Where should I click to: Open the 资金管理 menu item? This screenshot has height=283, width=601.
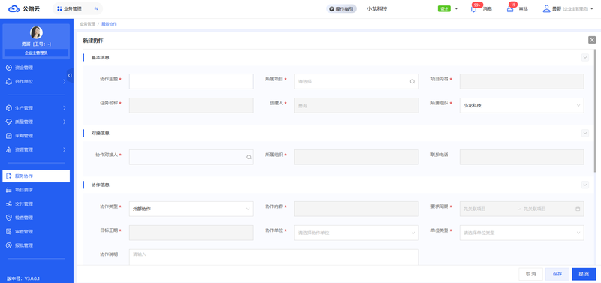(36, 68)
